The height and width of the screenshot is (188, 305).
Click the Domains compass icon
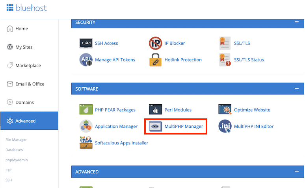click(10, 102)
